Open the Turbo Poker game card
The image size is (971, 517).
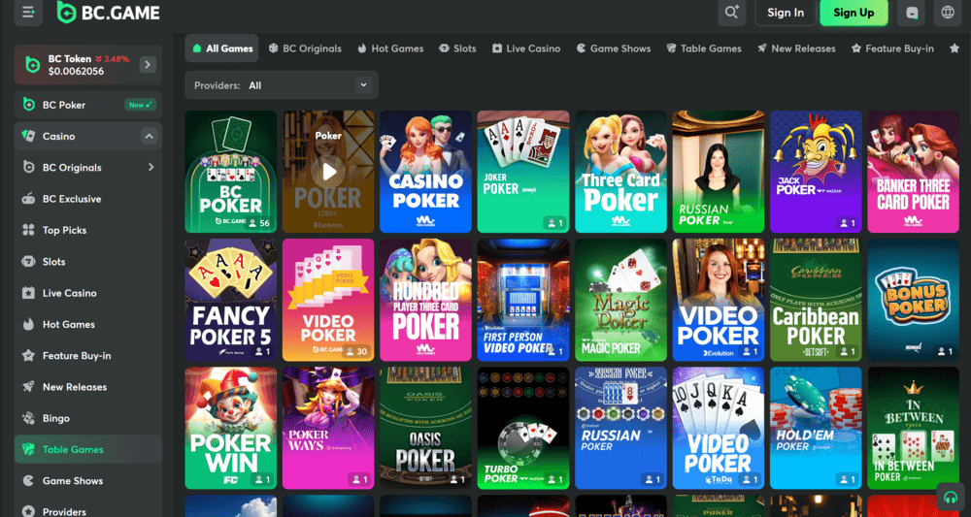(523, 428)
